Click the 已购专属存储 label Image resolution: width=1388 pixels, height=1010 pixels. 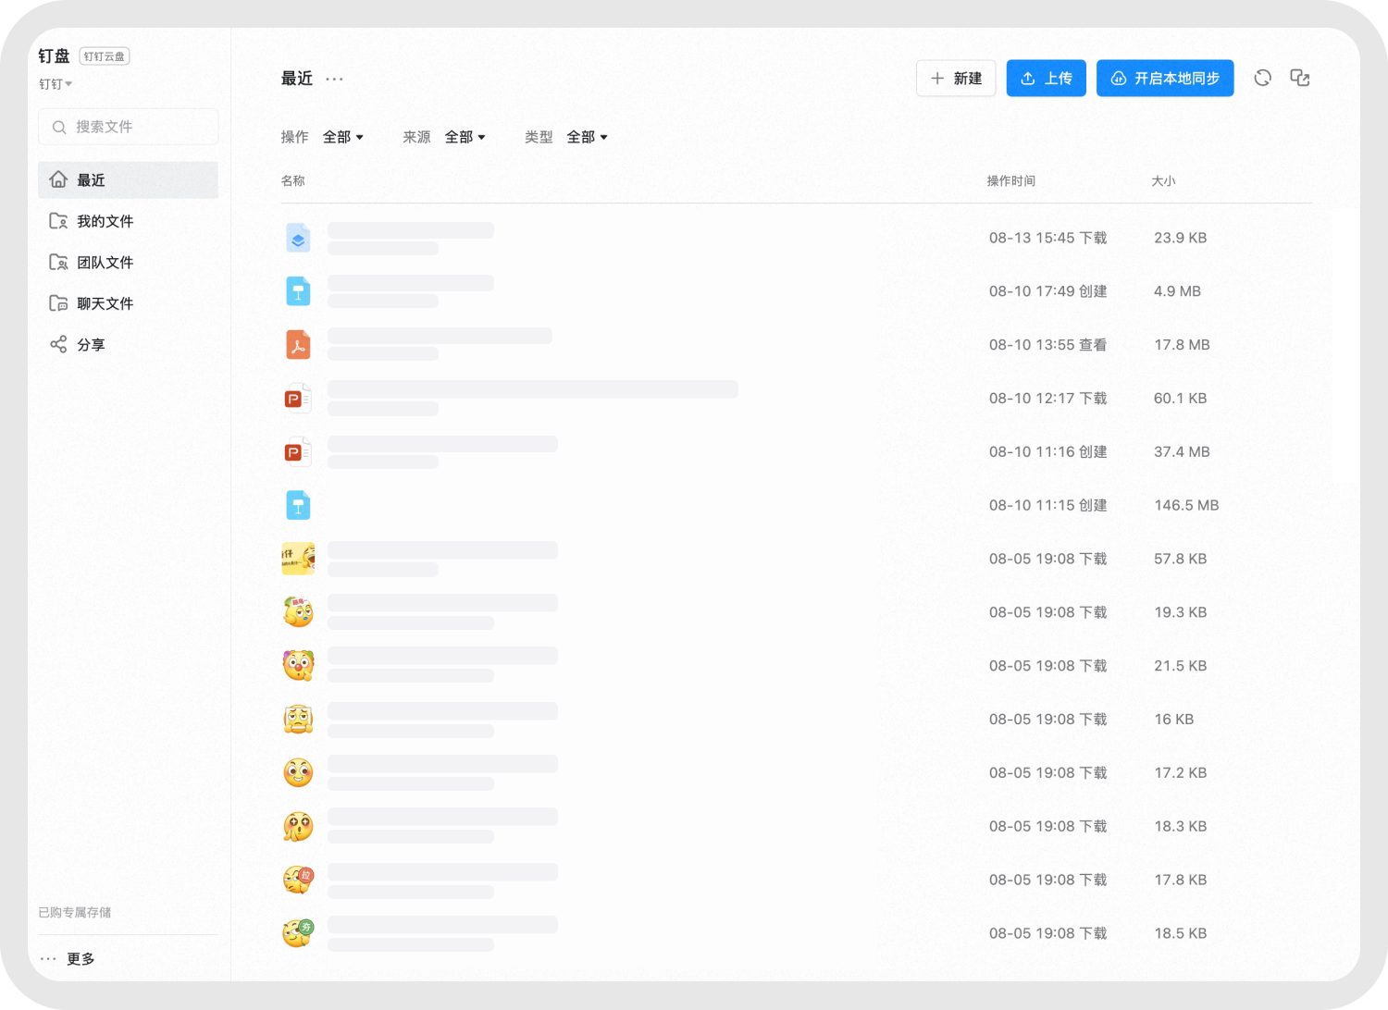[75, 913]
